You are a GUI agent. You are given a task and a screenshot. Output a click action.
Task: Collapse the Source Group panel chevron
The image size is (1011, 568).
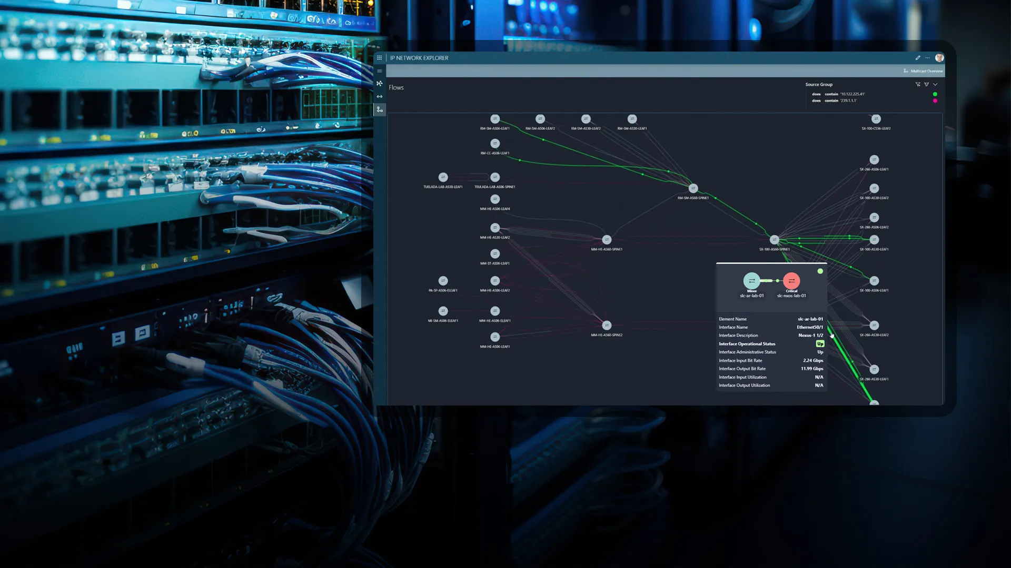(935, 84)
